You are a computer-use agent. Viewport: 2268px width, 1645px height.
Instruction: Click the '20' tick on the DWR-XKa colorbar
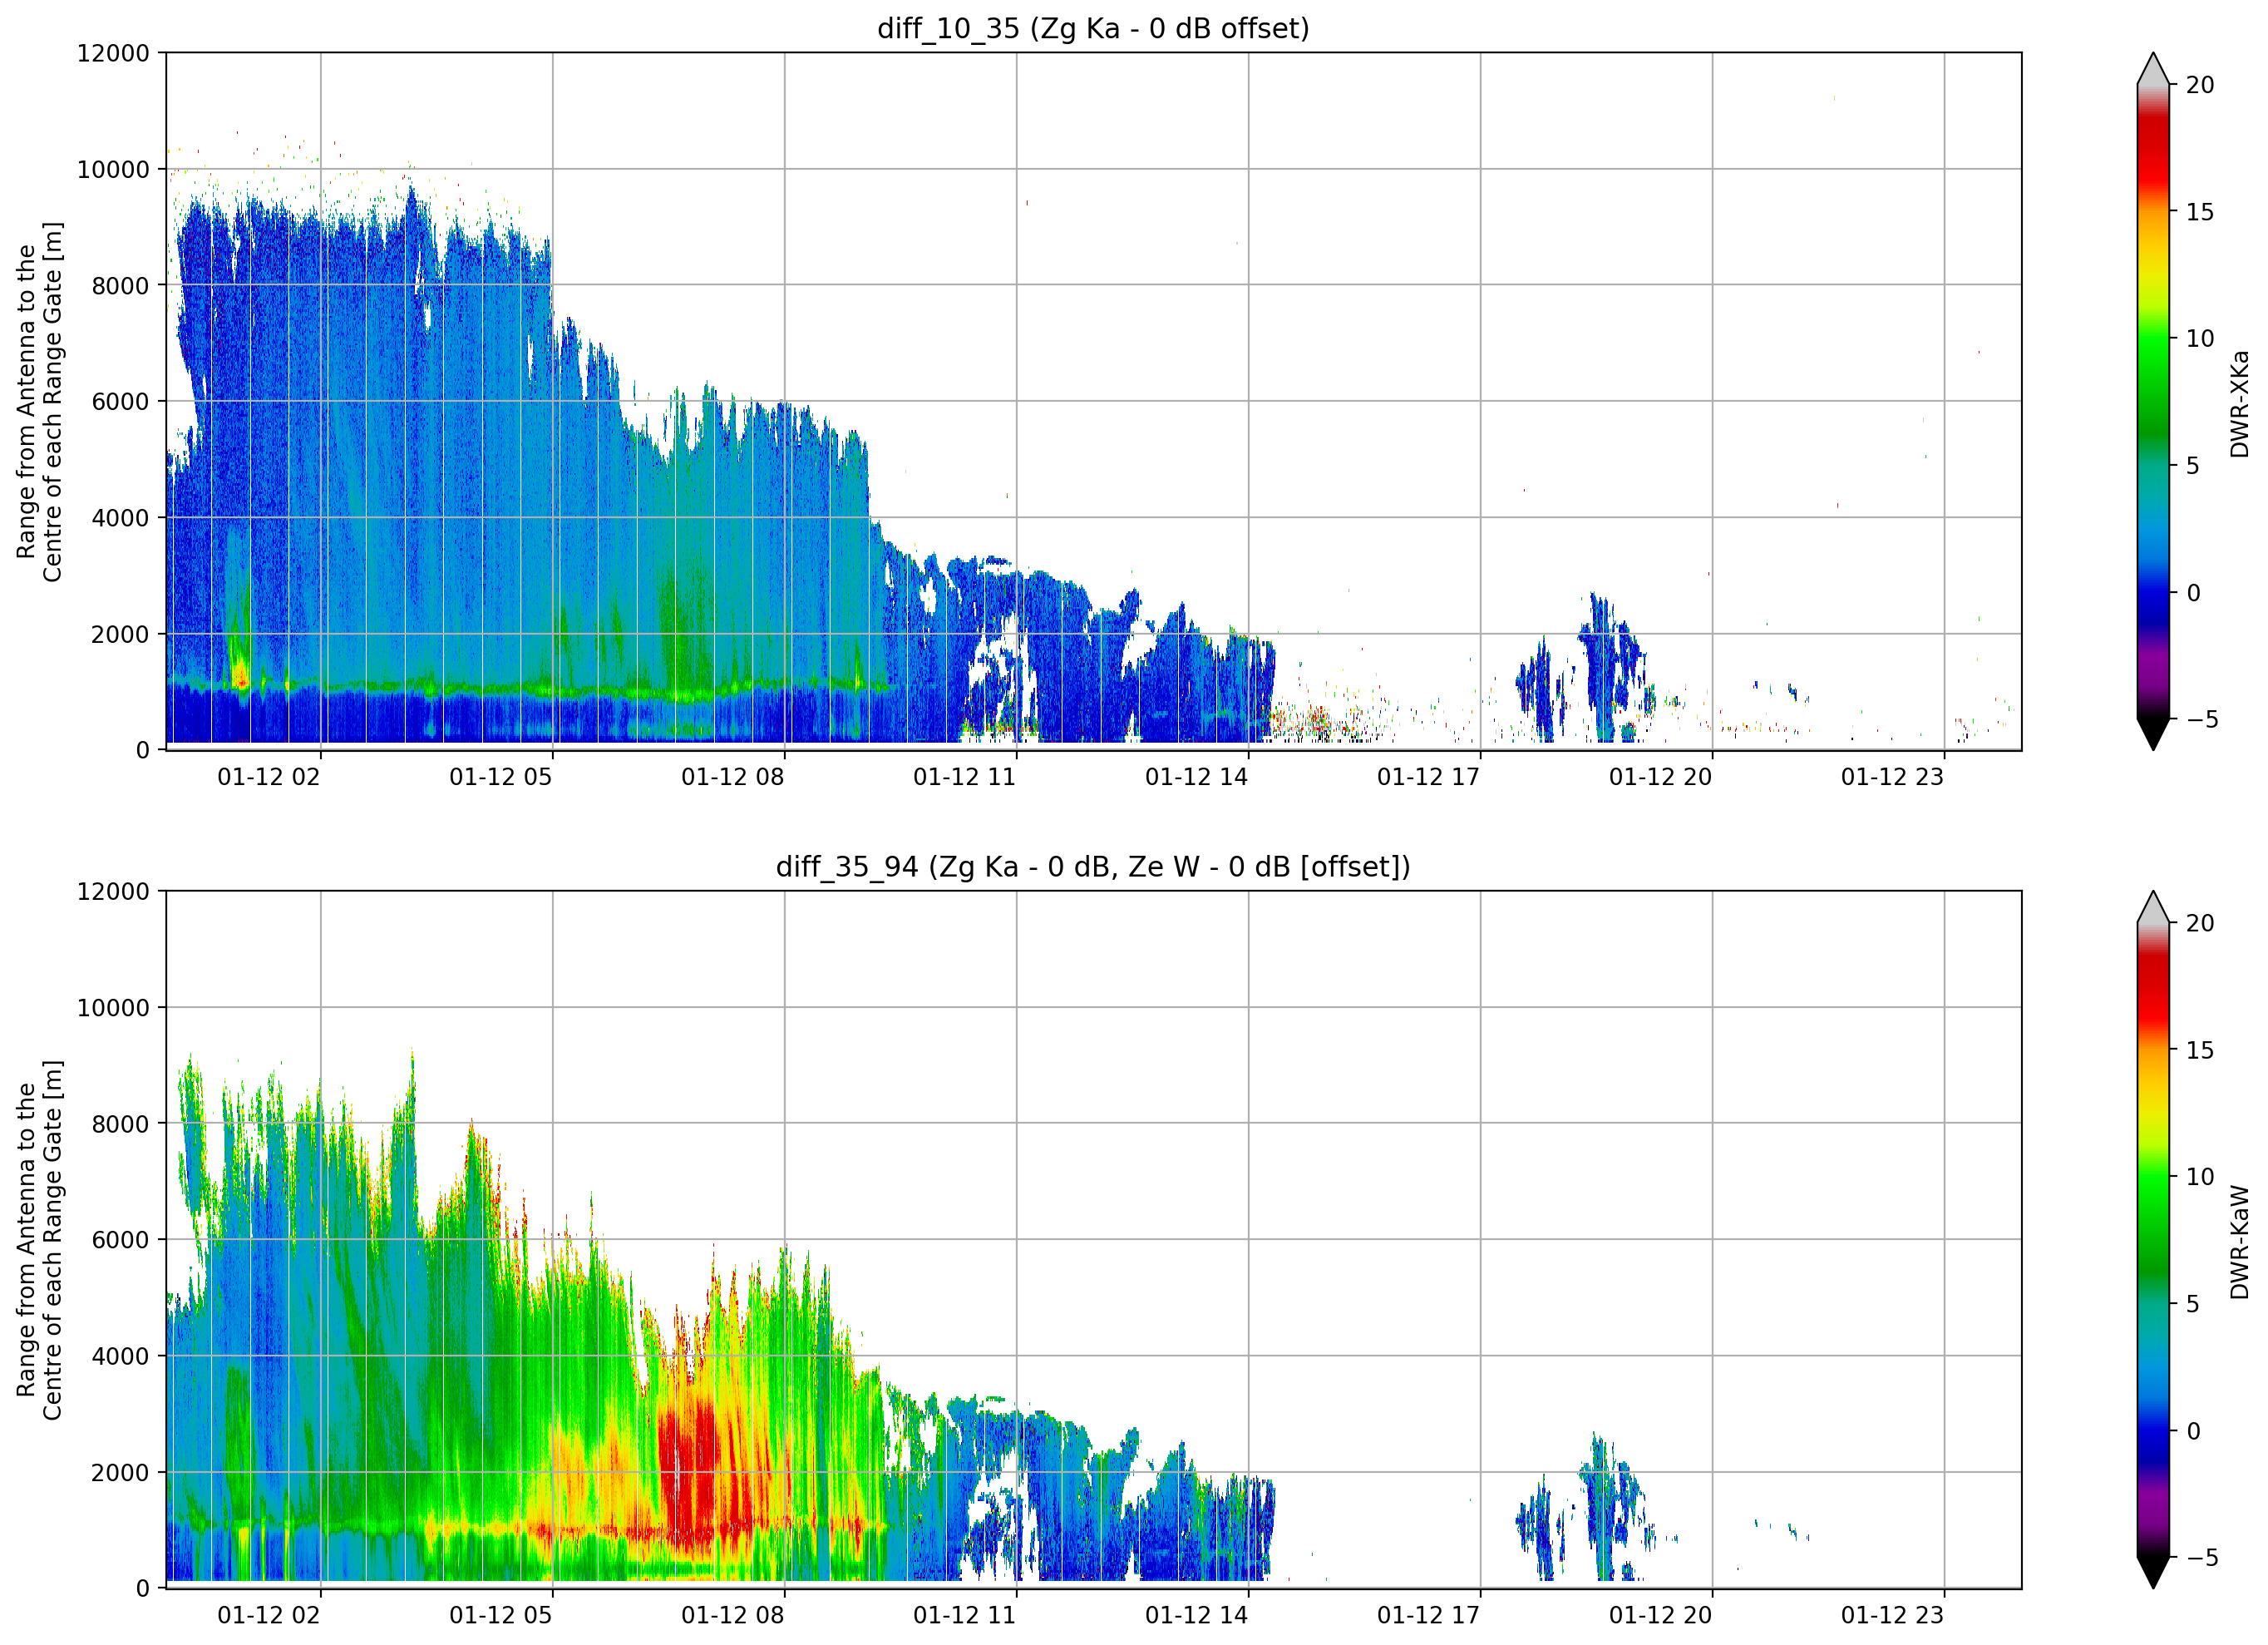[2200, 85]
